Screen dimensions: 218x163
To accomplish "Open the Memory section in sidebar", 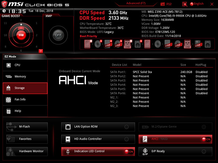I will (25, 77).
